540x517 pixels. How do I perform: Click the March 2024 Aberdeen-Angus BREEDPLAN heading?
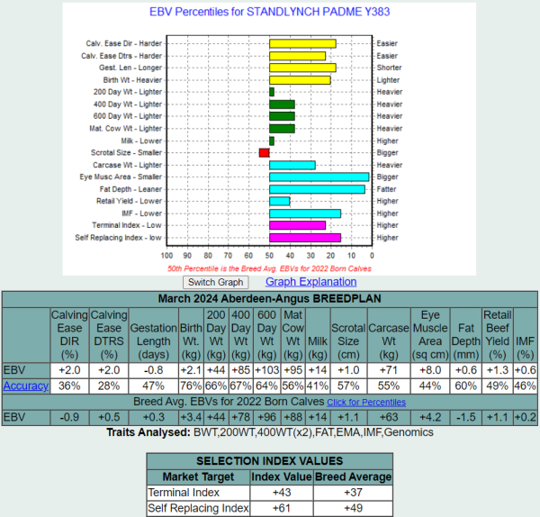click(x=269, y=299)
